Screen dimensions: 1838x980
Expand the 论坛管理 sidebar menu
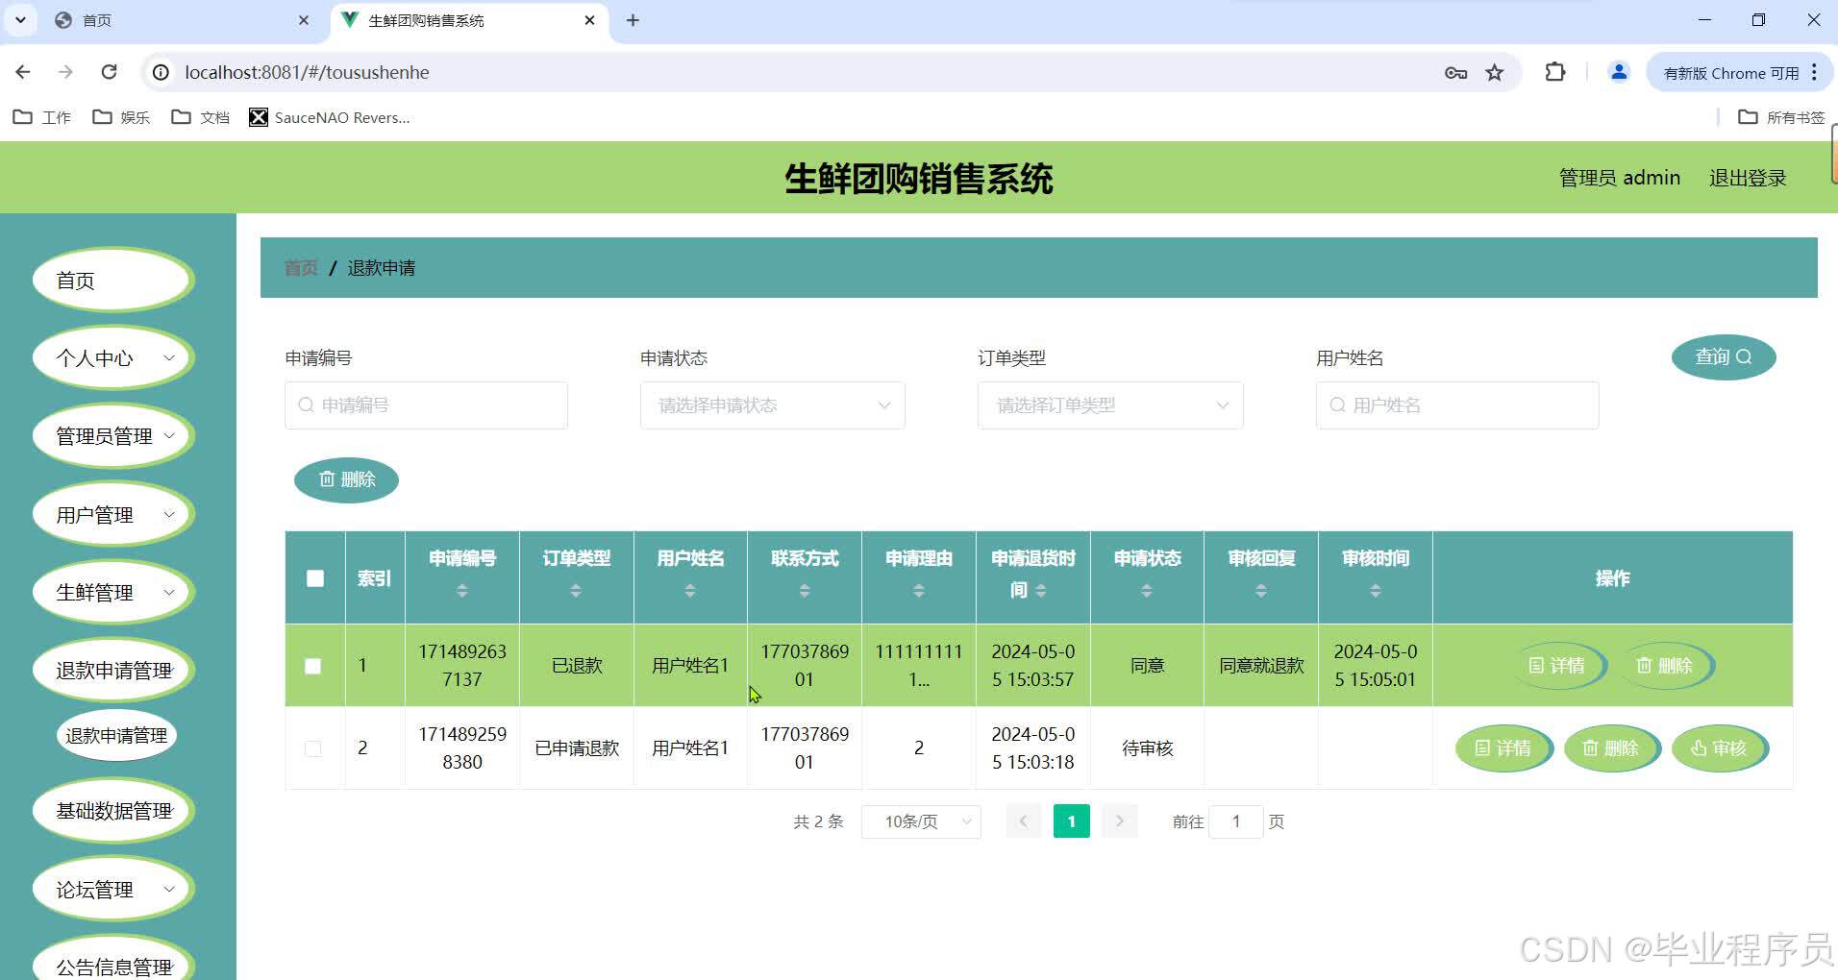[x=113, y=890]
